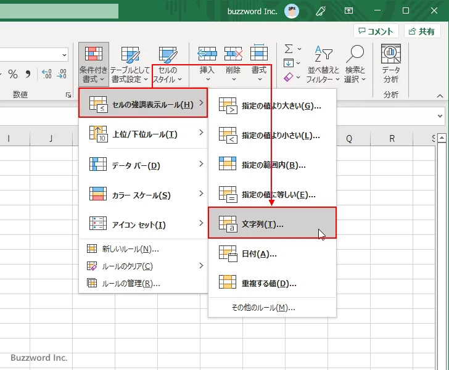Click the Conditional Formatting (条件付き書式) icon

[94, 54]
